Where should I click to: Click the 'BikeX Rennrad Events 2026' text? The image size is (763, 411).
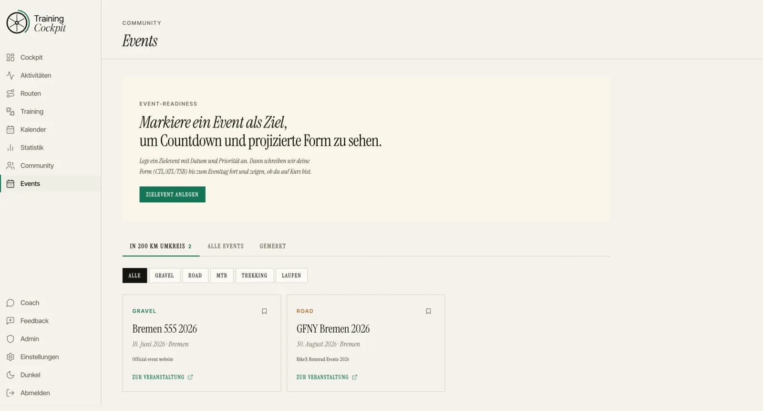point(323,359)
